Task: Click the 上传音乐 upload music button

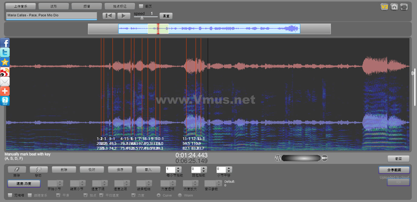Action: pyautogui.click(x=21, y=6)
